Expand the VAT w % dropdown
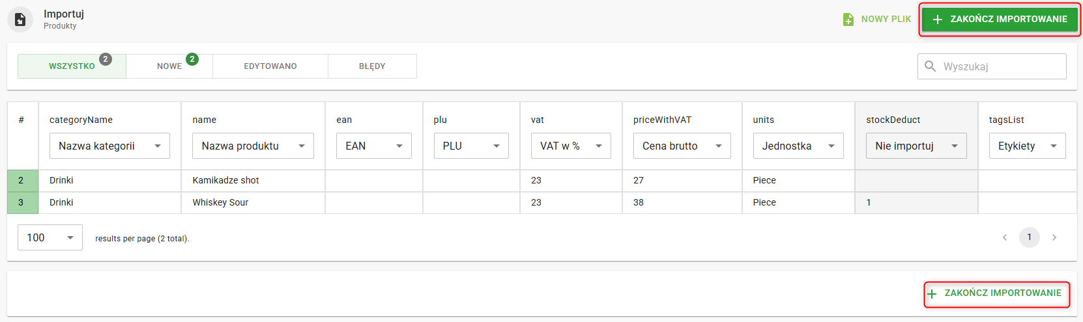The width and height of the screenshot is (1083, 322). point(571,146)
